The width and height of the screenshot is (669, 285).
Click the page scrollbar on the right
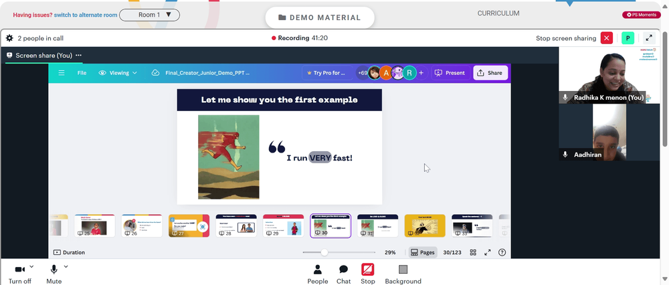pyautogui.click(x=665, y=90)
